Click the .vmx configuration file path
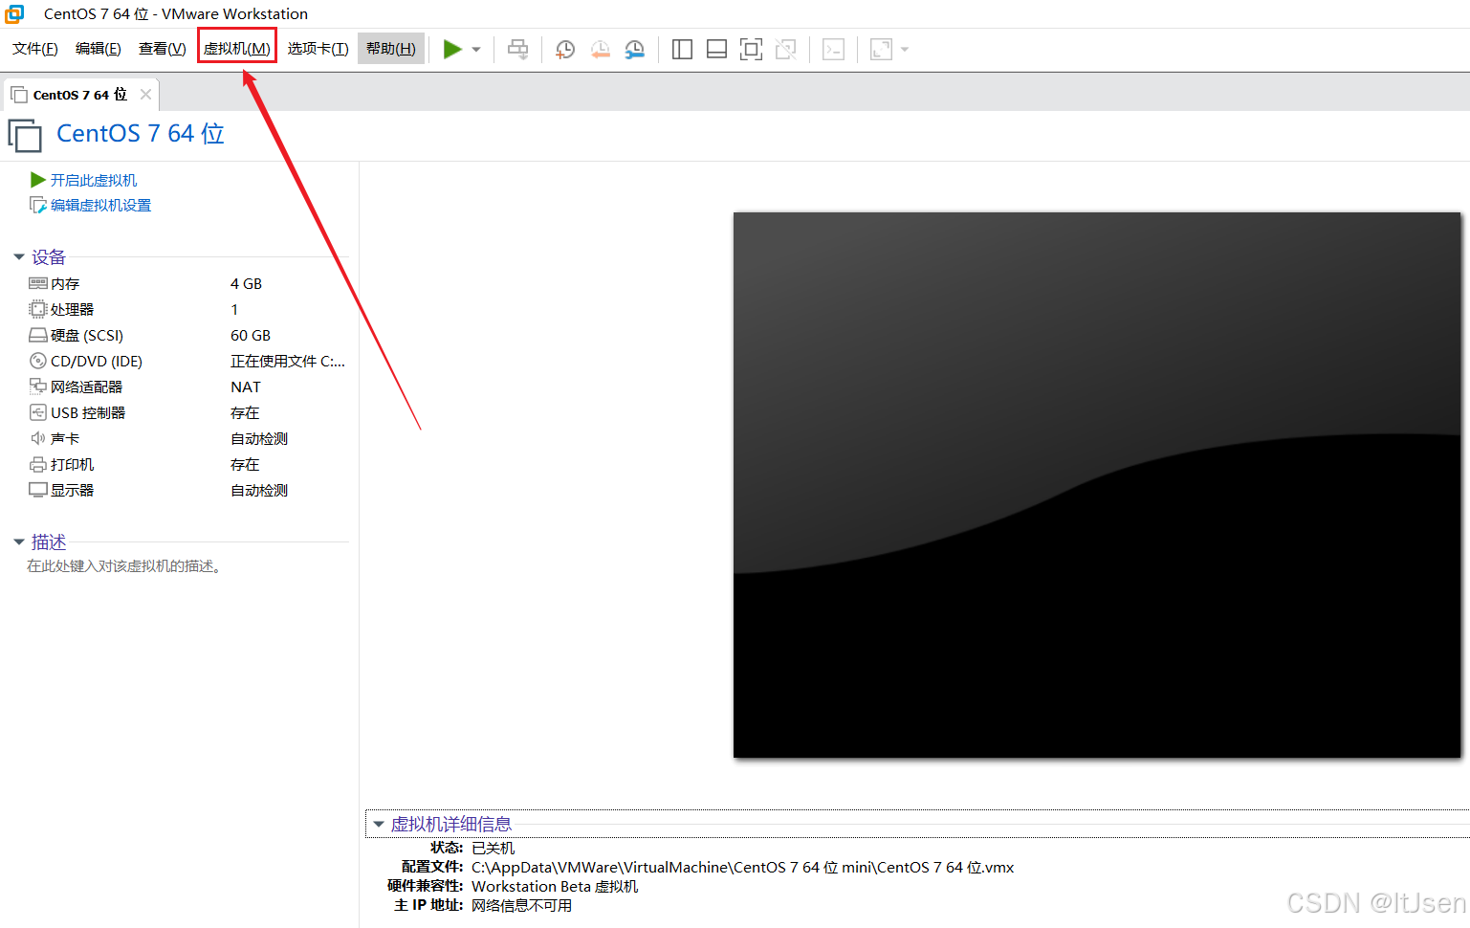The height and width of the screenshot is (928, 1470). pos(742,867)
